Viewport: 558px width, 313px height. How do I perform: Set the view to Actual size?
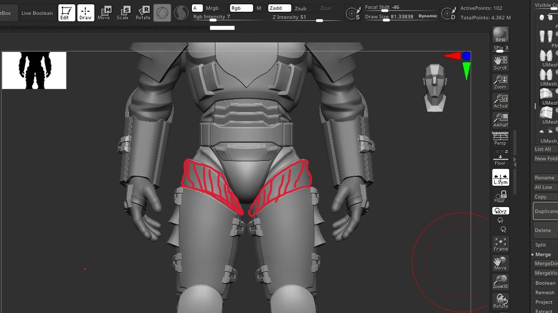[x=500, y=101]
